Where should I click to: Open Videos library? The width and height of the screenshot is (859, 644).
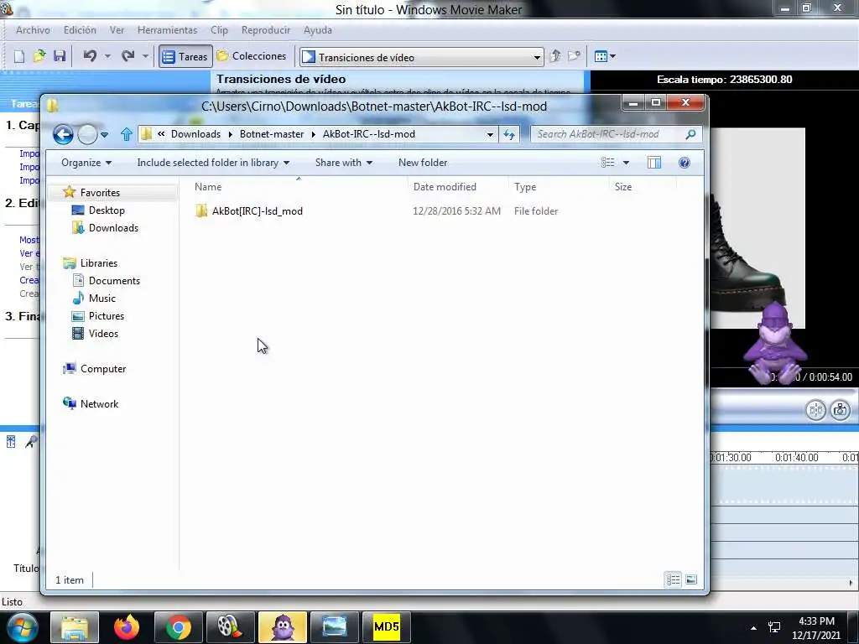tap(103, 334)
